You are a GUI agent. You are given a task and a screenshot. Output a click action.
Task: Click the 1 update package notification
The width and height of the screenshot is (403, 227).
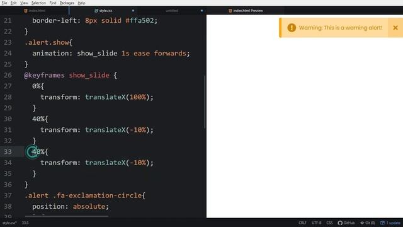click(390, 223)
